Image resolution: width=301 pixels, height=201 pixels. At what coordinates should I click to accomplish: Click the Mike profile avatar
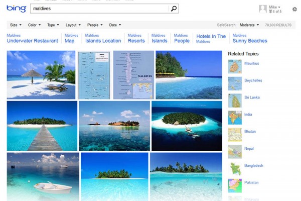click(262, 9)
